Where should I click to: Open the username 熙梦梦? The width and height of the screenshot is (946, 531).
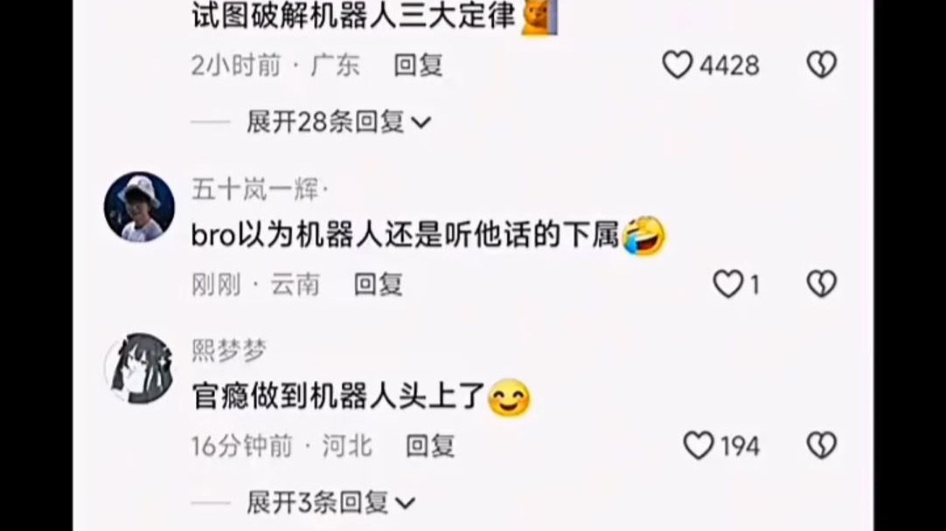[229, 351]
